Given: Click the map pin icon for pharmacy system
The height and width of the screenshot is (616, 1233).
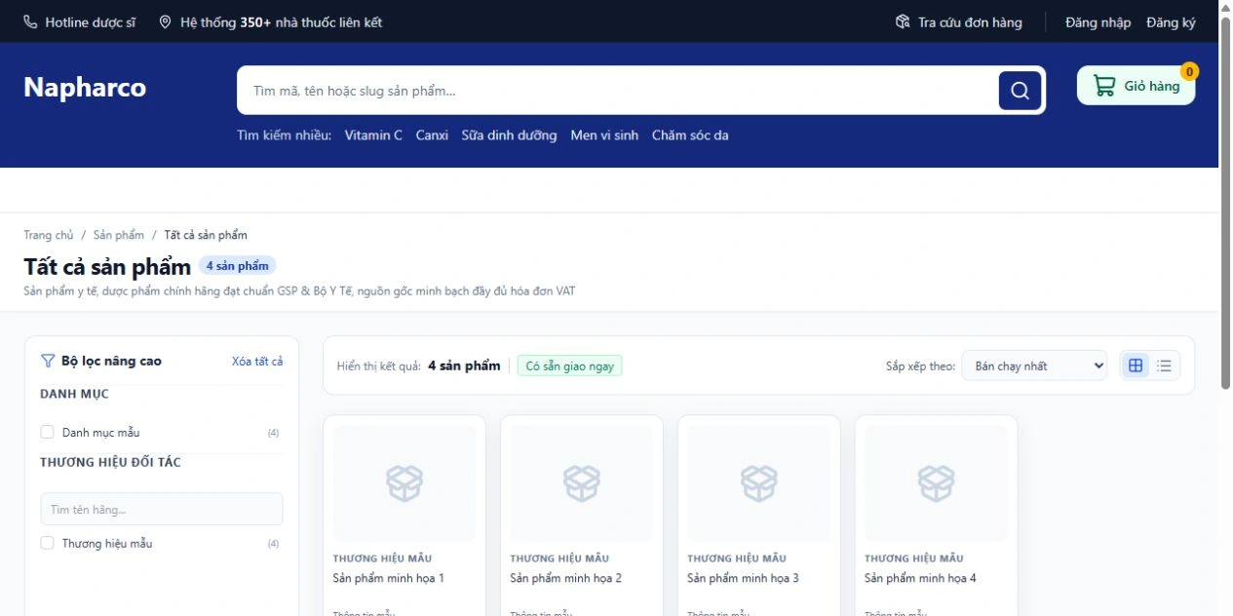Looking at the screenshot, I should (166, 21).
